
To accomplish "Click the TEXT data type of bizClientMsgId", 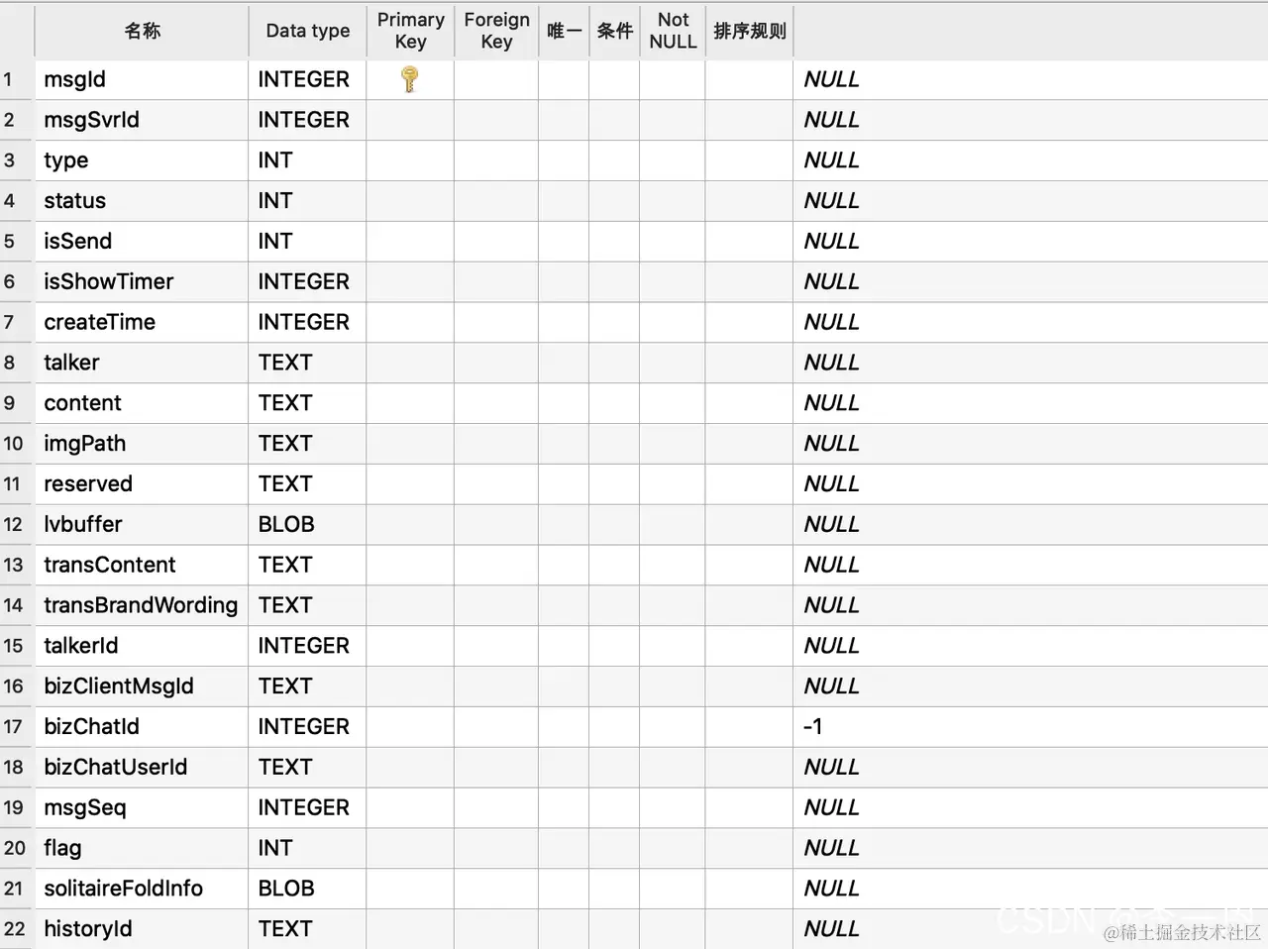I will tap(285, 686).
